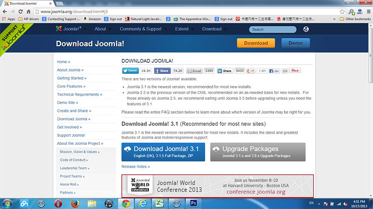Open The Apprentice Win bookmark
The width and height of the screenshot is (373, 209).
[192, 19]
